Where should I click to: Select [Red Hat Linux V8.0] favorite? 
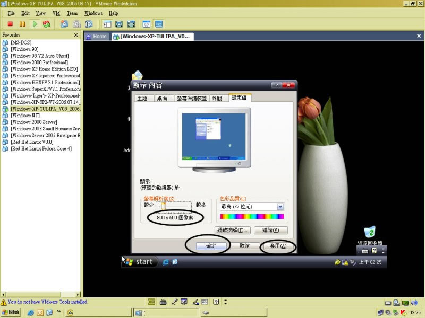tap(32, 142)
